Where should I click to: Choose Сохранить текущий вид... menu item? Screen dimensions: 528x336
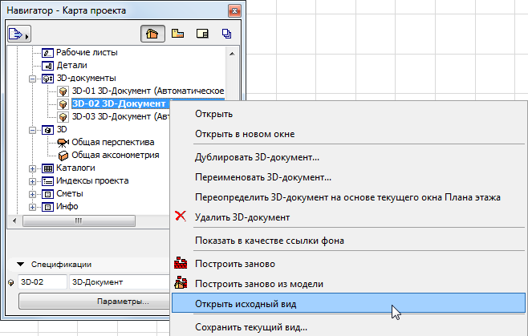[x=348, y=327]
